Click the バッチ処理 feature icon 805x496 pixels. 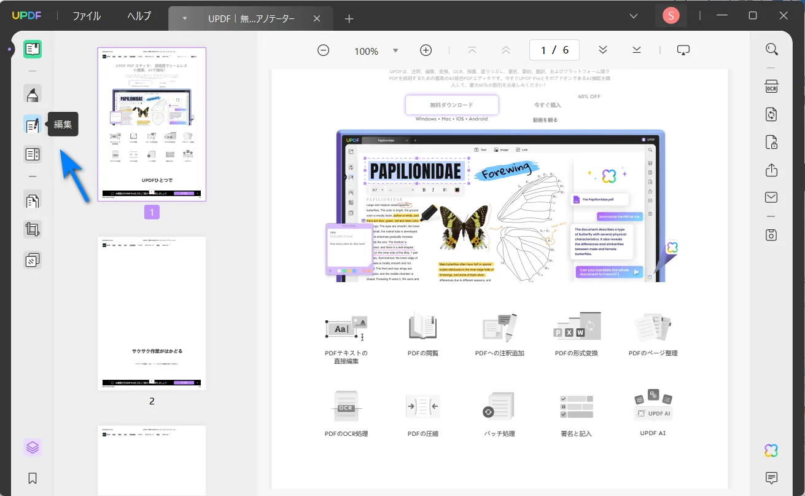[499, 406]
